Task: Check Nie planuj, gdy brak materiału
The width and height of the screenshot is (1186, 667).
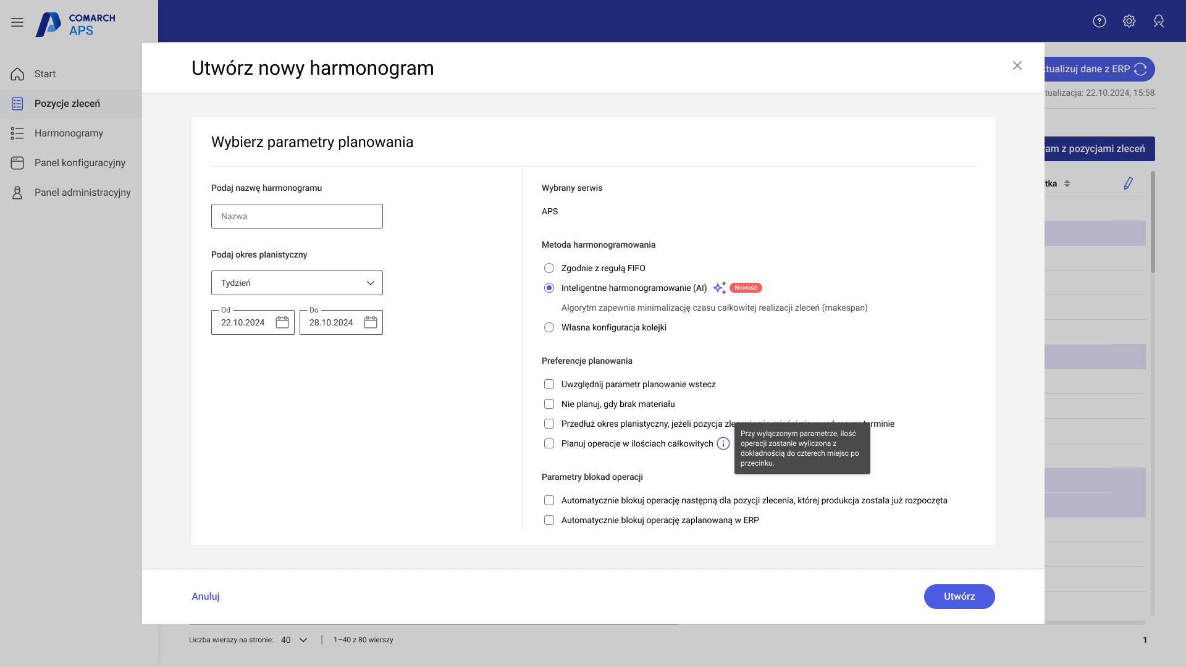Action: point(549,404)
